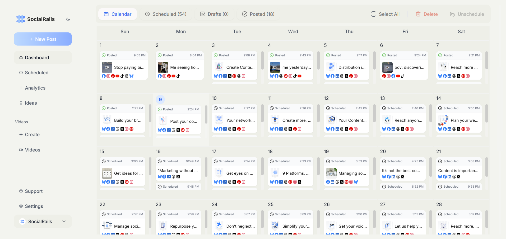Click the TikTok icon under the June 6 post
This screenshot has width=506, height=239.
click(403, 76)
